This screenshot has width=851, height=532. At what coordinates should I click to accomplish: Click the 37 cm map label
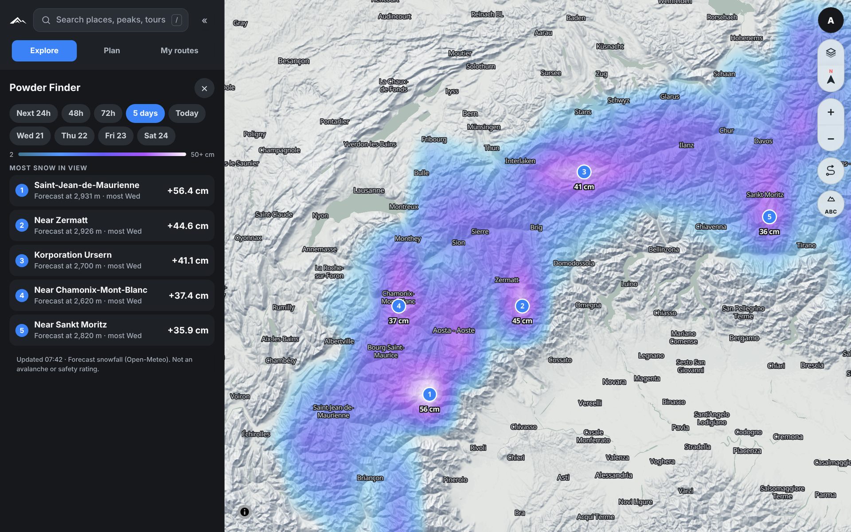398,321
